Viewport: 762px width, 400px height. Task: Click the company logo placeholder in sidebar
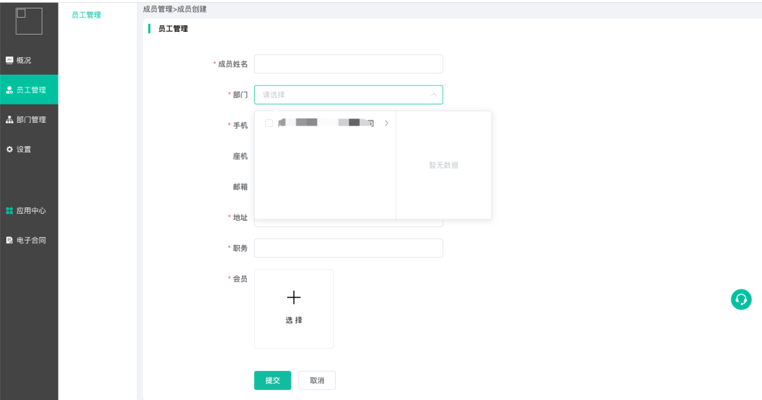point(29,21)
